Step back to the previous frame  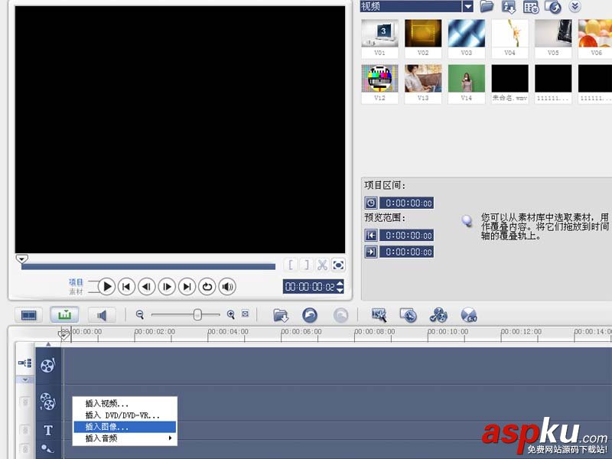[147, 287]
